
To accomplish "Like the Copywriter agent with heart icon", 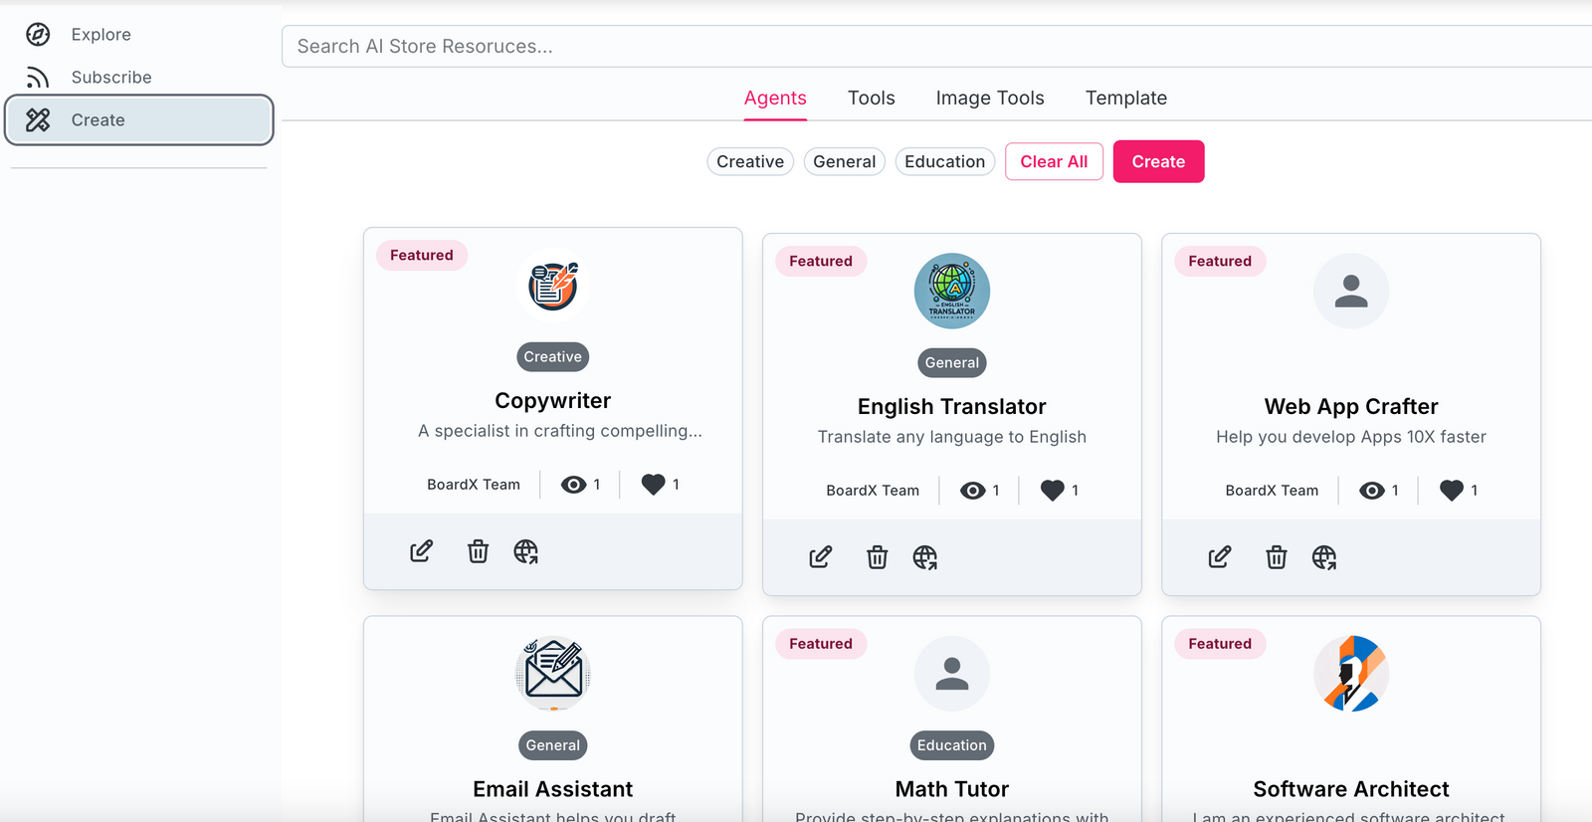I will (x=653, y=485).
